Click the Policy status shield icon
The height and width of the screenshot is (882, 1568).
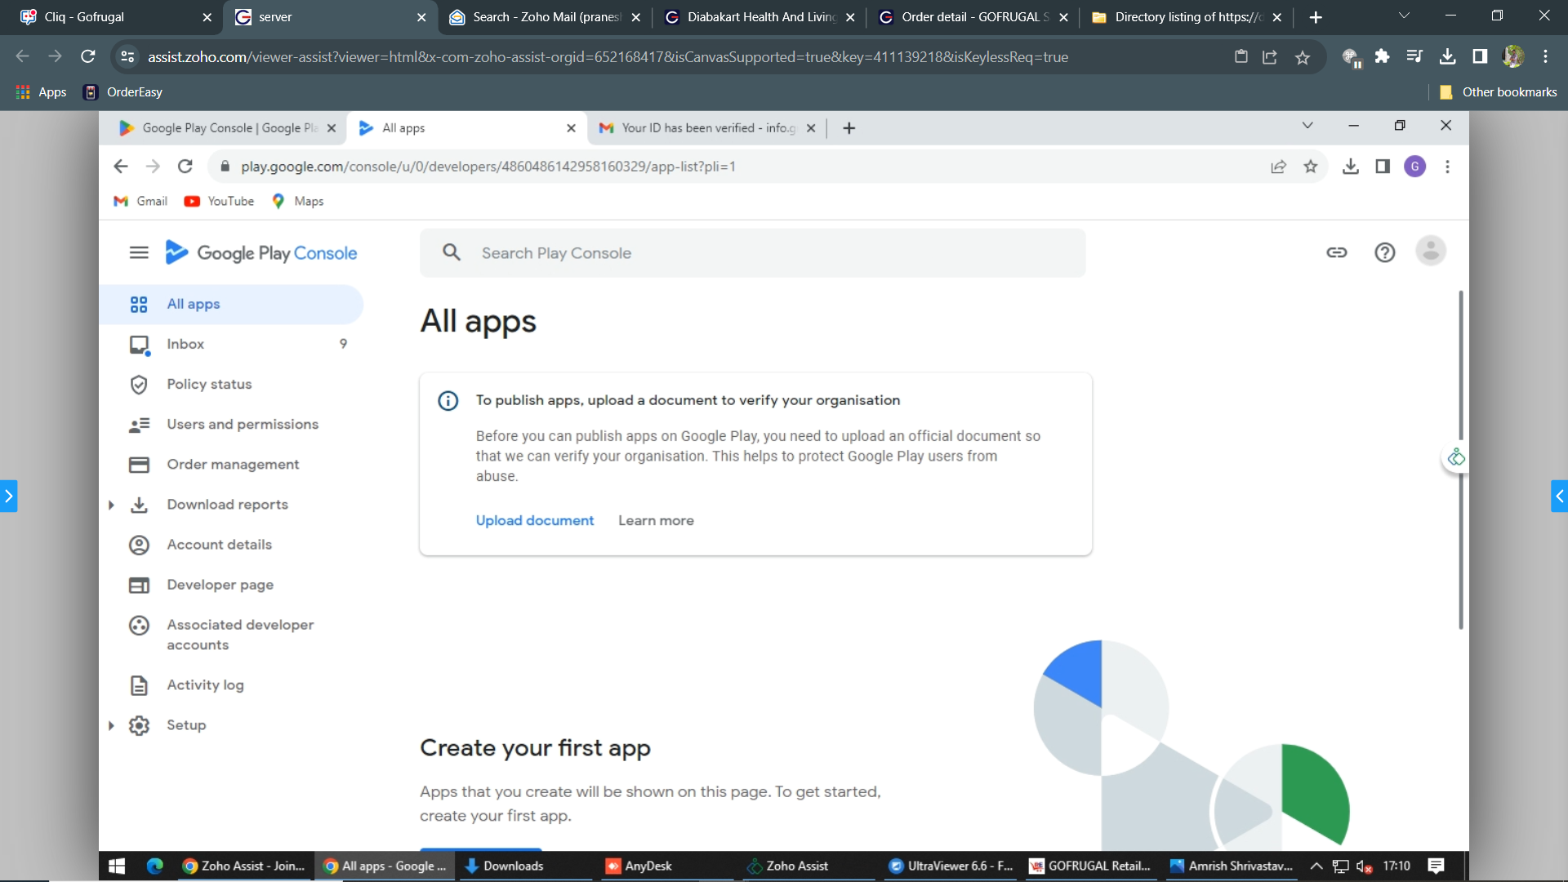point(139,385)
